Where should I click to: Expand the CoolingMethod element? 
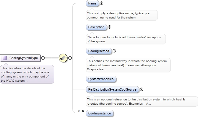coord(114,51)
